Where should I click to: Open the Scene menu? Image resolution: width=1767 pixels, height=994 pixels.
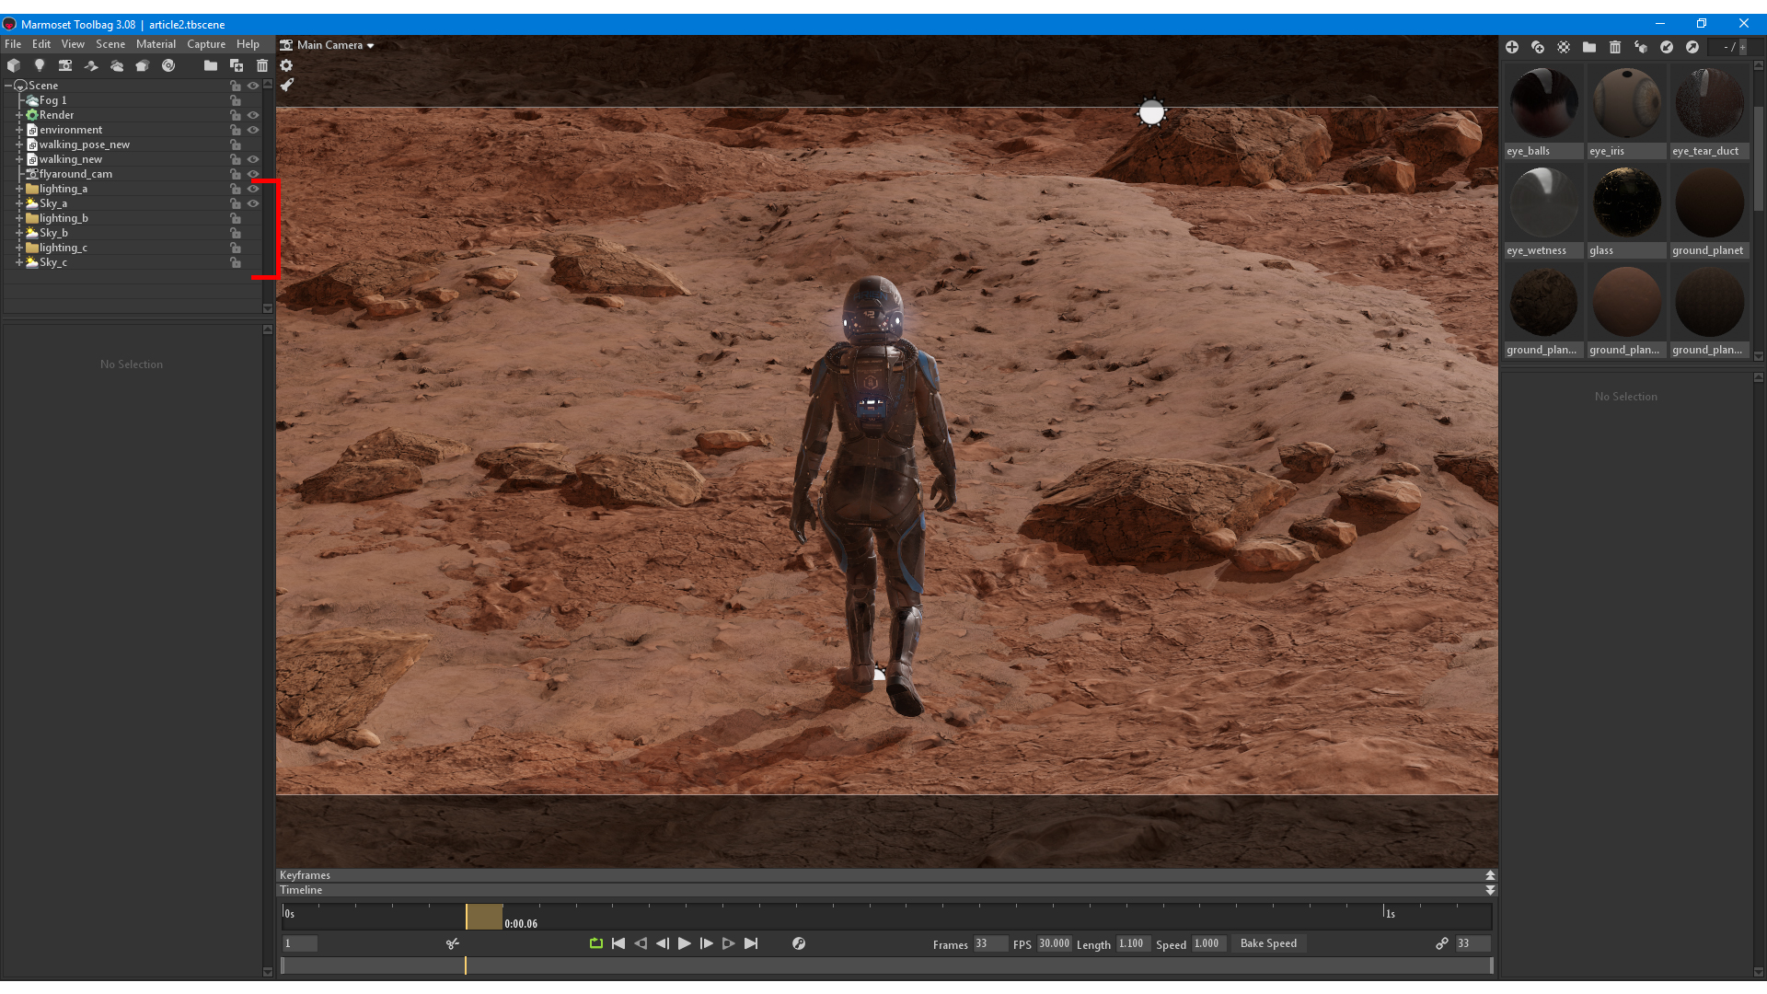click(110, 44)
